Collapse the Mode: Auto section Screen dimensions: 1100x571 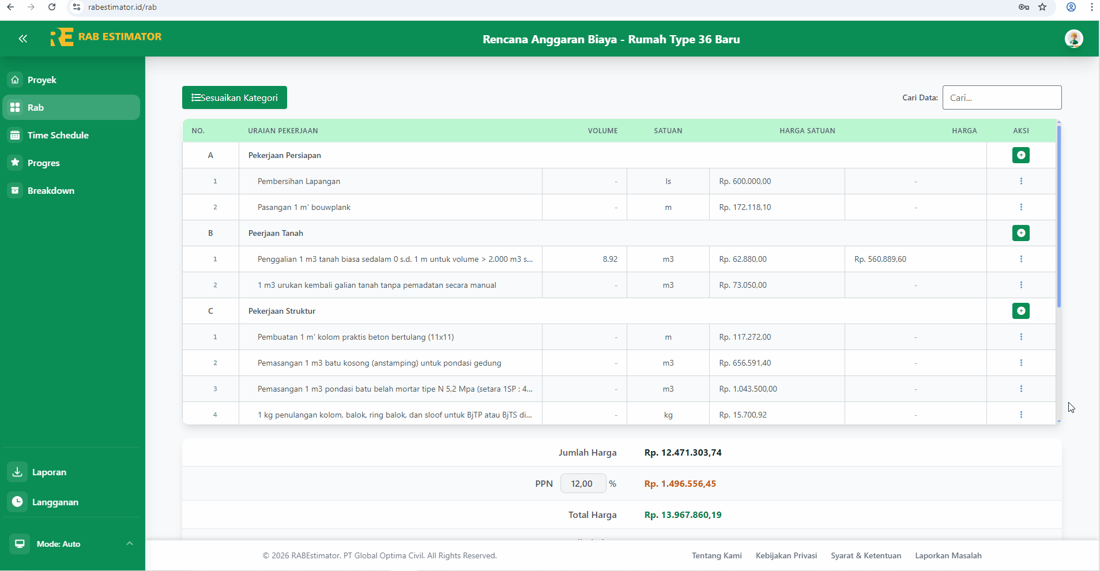[x=129, y=543]
